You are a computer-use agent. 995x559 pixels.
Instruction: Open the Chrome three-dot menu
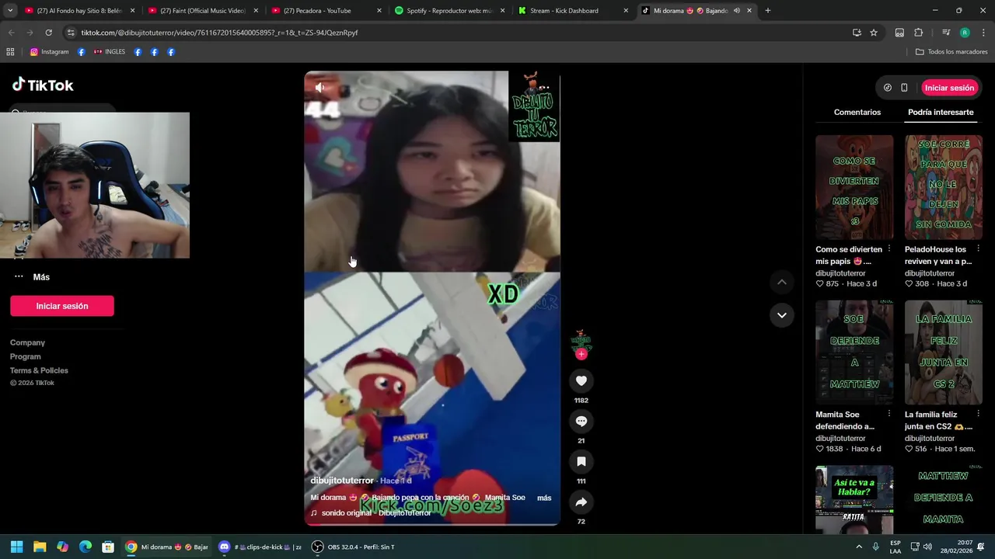tap(983, 33)
